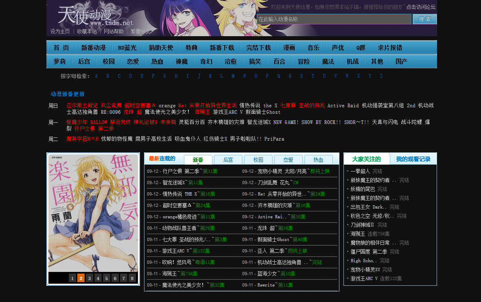
Task: Select the 国产 genre category
Action: 401,61
